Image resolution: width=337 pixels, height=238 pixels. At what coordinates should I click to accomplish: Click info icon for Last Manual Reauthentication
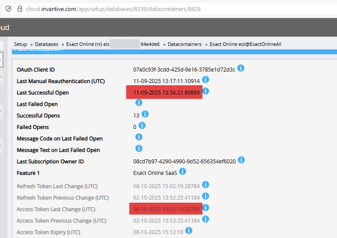pyautogui.click(x=206, y=80)
